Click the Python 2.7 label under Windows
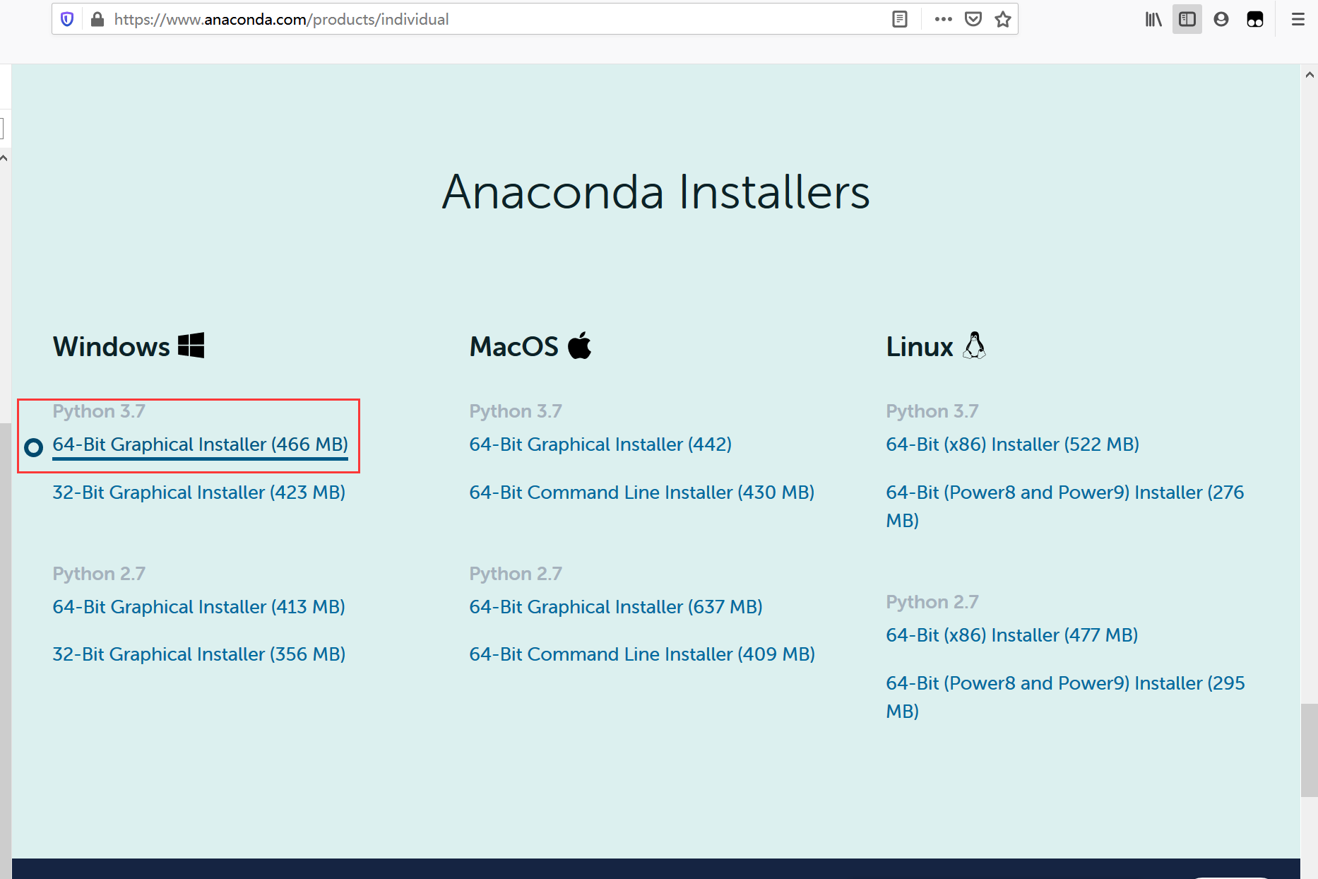 click(99, 574)
